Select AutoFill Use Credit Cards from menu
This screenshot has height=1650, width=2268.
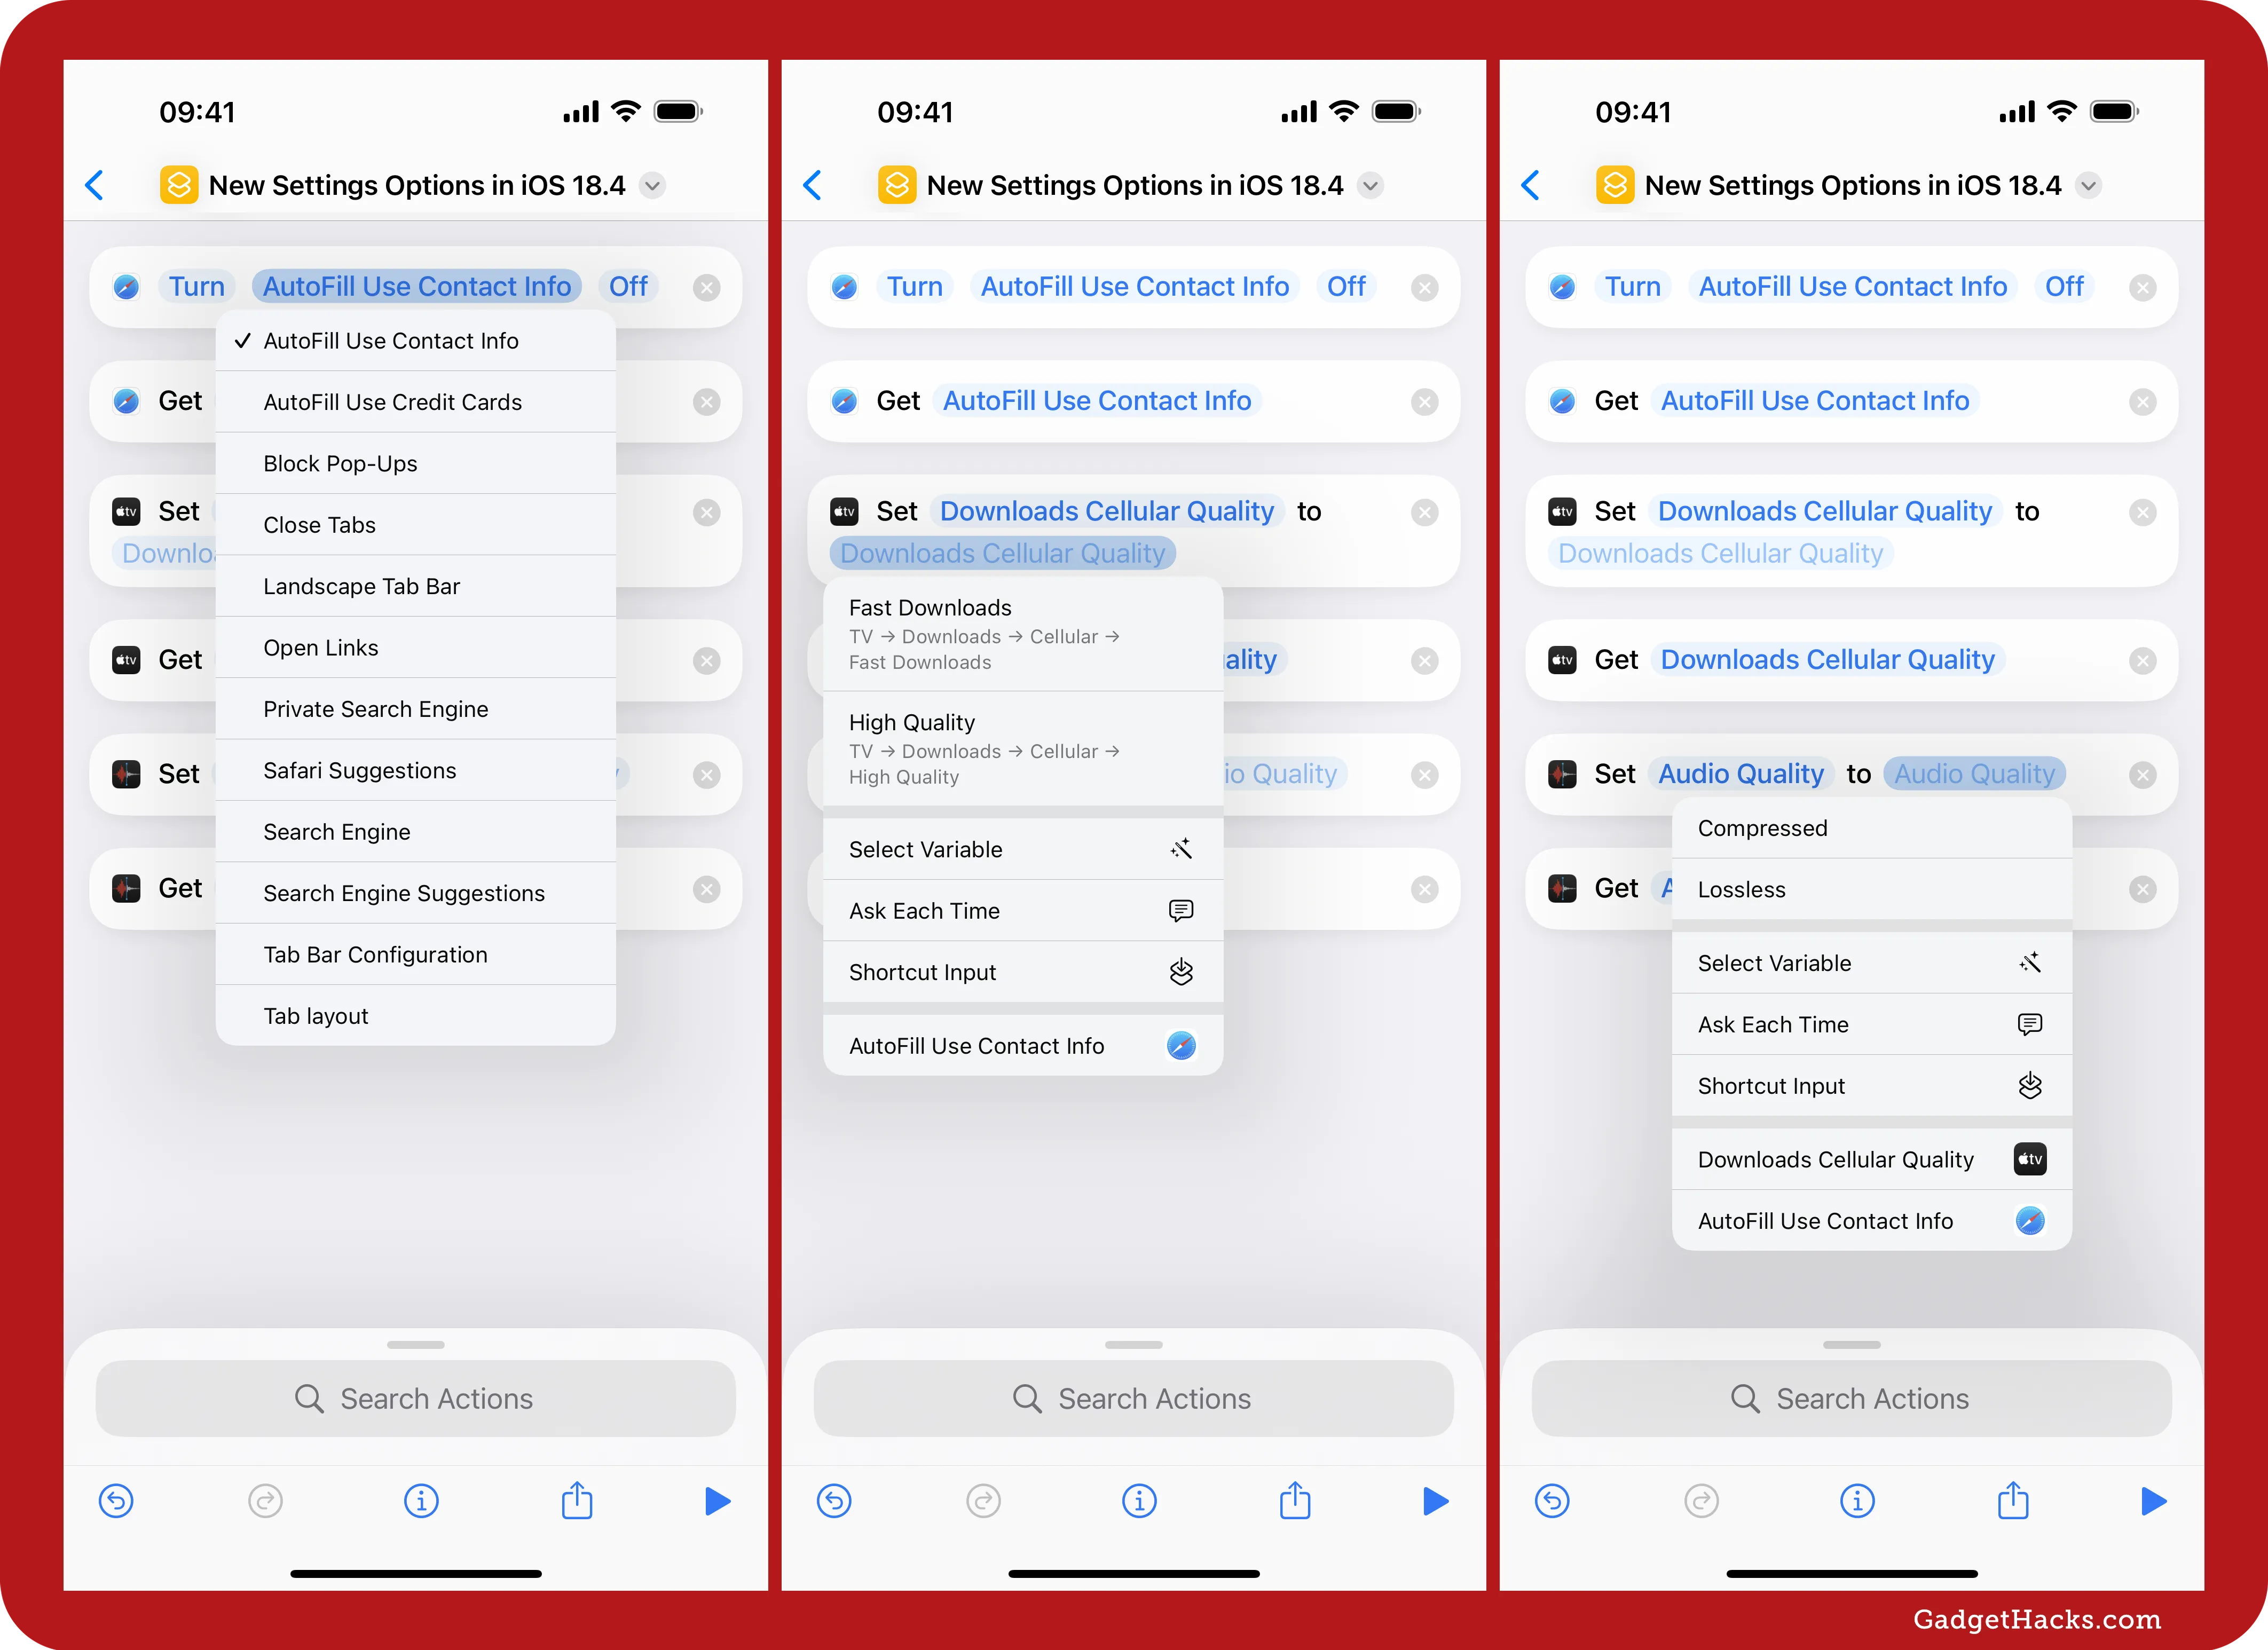392,401
